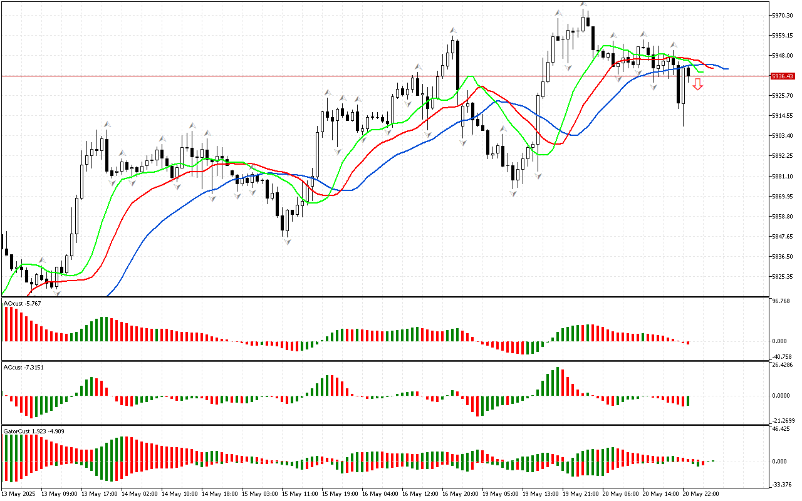Click the down fractal below 19 May 05:00 low
This screenshot has width=802, height=501.
tap(514, 193)
